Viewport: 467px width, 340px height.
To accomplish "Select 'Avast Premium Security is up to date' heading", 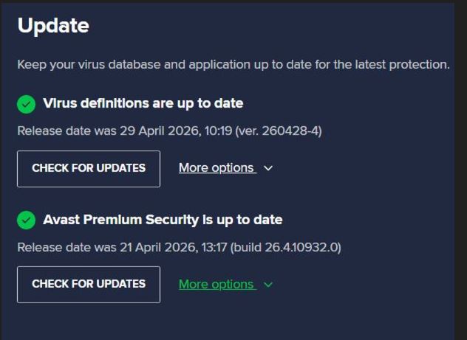I will pyautogui.click(x=163, y=220).
